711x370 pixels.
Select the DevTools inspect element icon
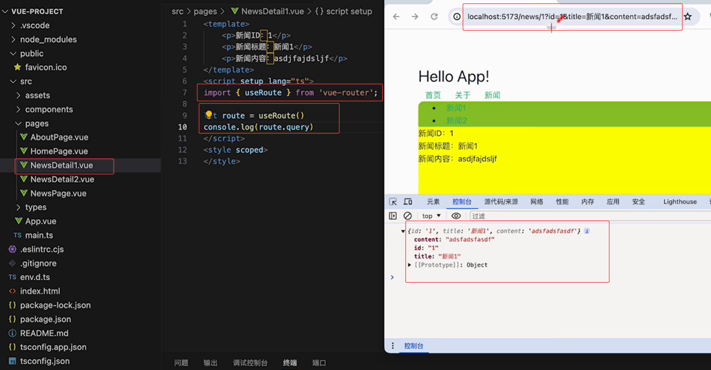tap(393, 202)
